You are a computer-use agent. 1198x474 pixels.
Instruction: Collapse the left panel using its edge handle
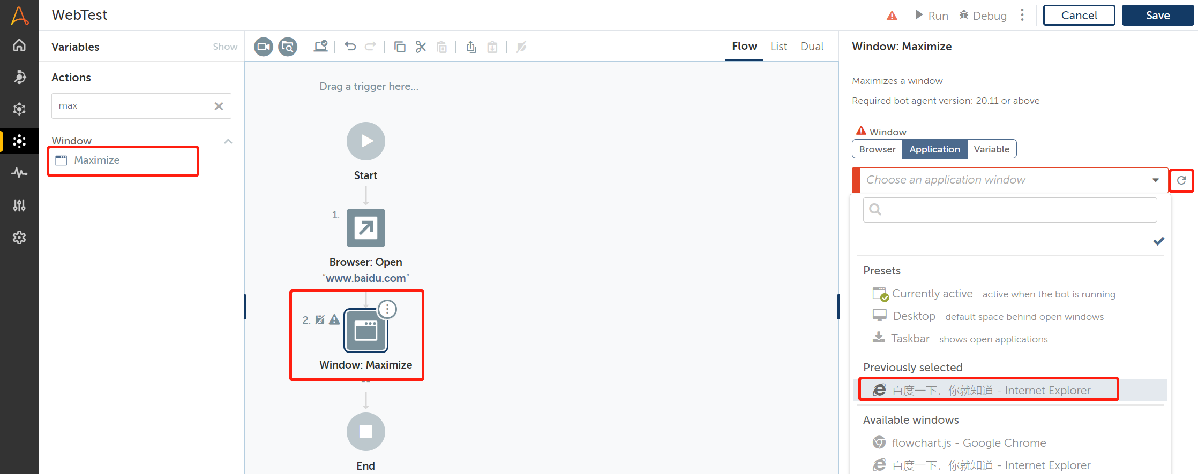click(x=245, y=307)
